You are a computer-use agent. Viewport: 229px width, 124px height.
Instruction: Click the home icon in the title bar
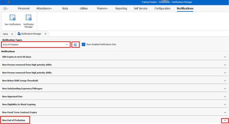point(9,2)
